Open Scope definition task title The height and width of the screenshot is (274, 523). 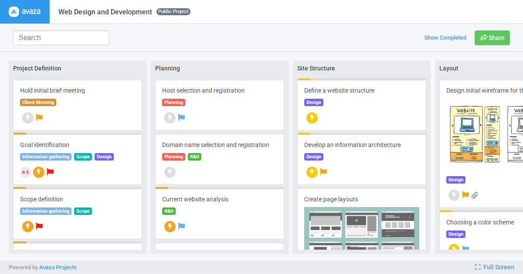41,199
